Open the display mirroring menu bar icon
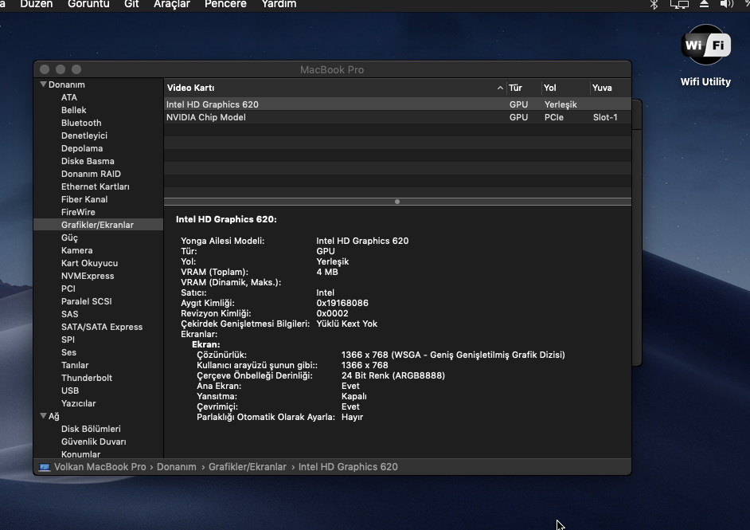This screenshot has width=750, height=530. point(679,4)
